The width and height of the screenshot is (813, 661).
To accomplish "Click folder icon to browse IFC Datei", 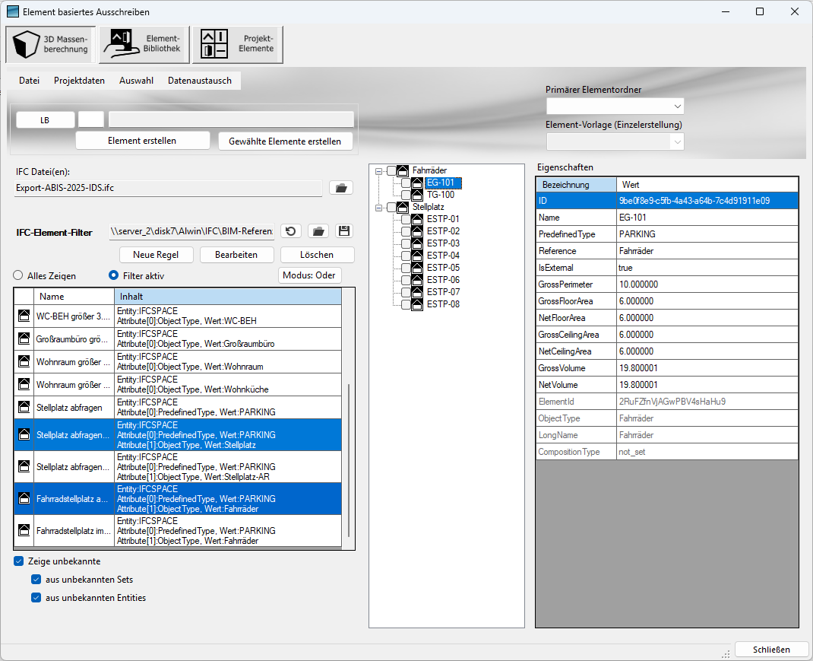I will pyautogui.click(x=340, y=188).
